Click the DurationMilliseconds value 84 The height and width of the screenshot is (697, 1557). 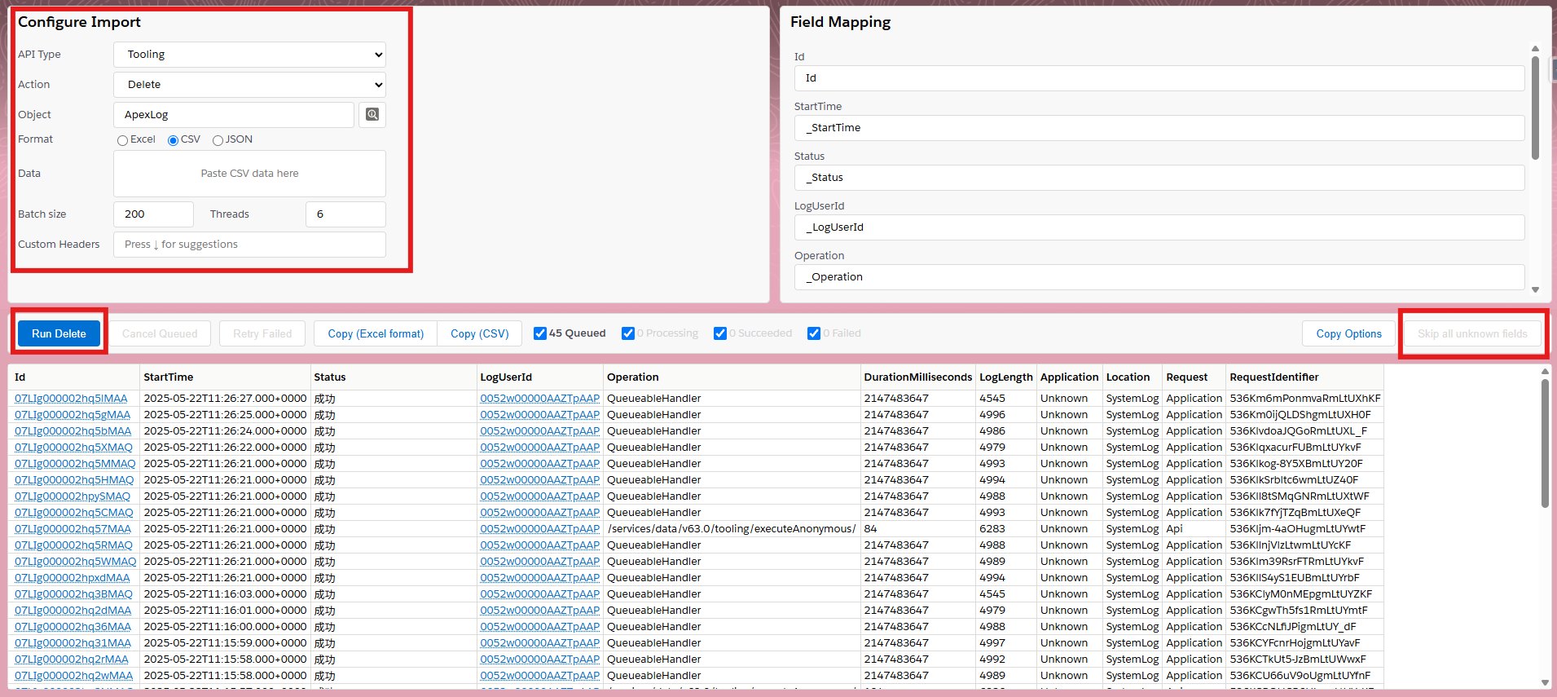(x=918, y=529)
